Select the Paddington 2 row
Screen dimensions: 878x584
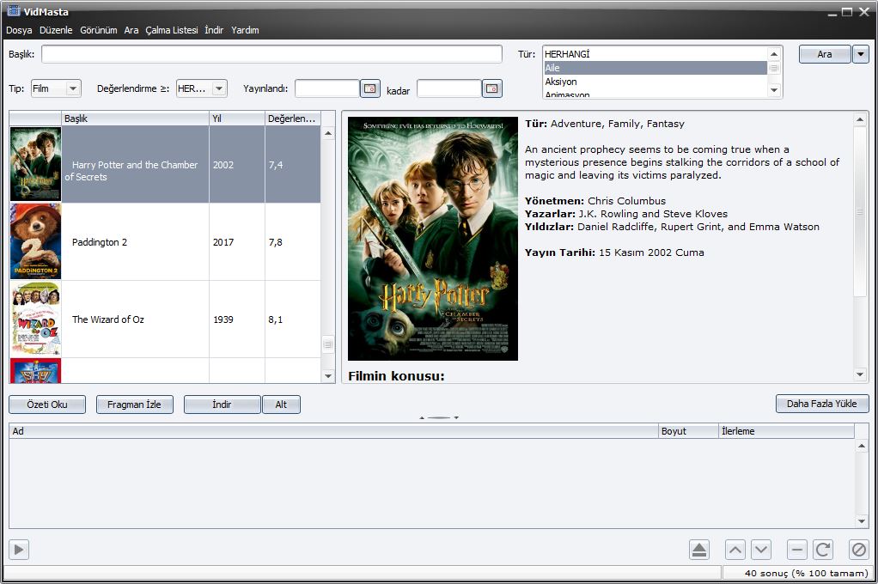[x=165, y=241]
